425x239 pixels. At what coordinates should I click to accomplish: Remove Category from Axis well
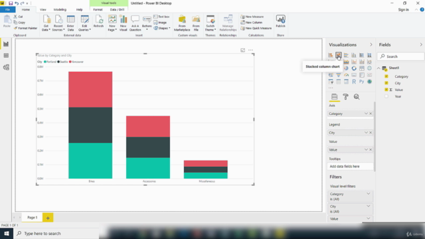tap(371, 114)
